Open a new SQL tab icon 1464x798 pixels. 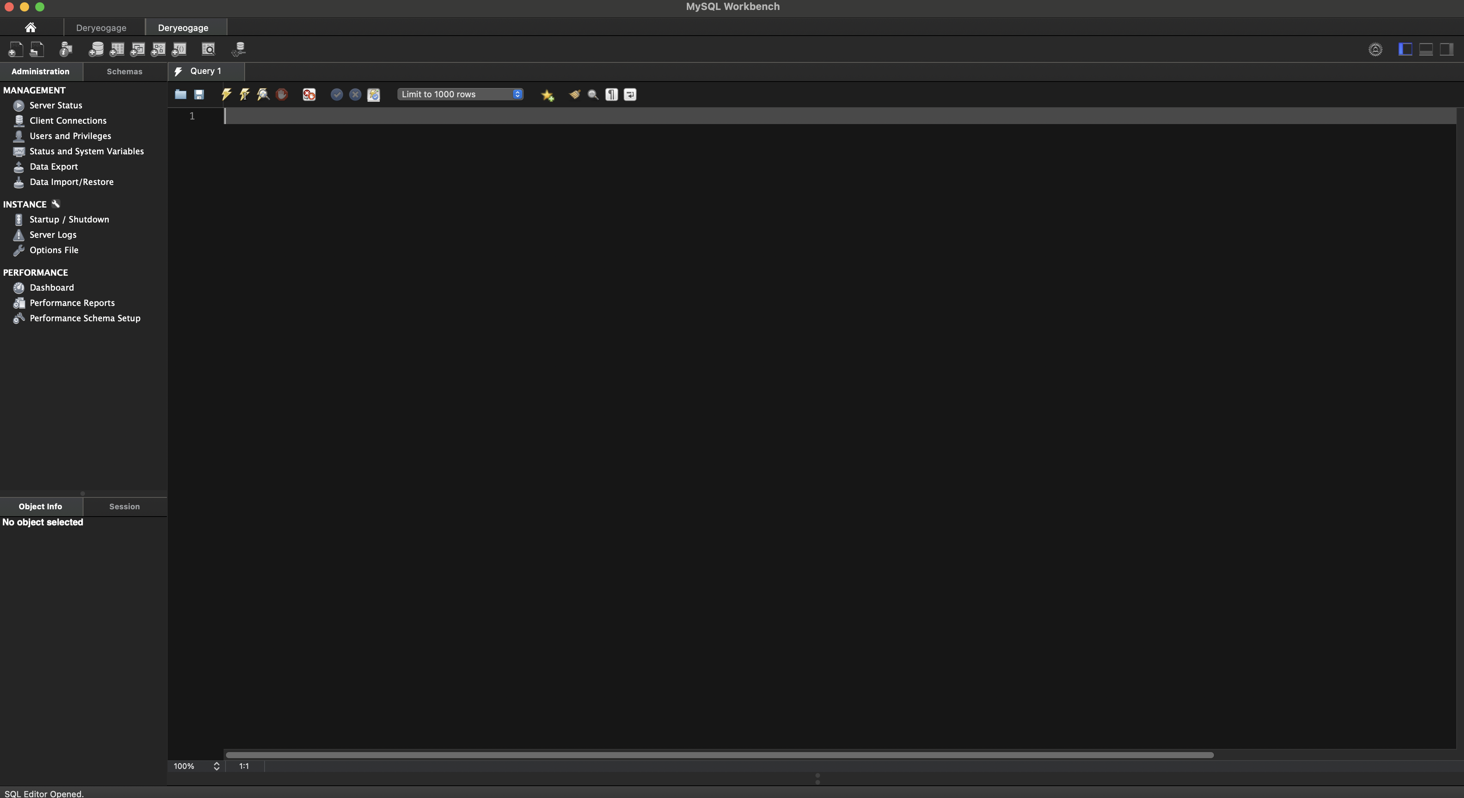15,49
